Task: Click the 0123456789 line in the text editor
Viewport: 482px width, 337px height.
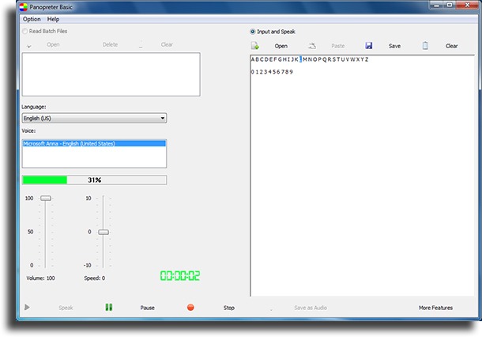Action: (x=272, y=72)
